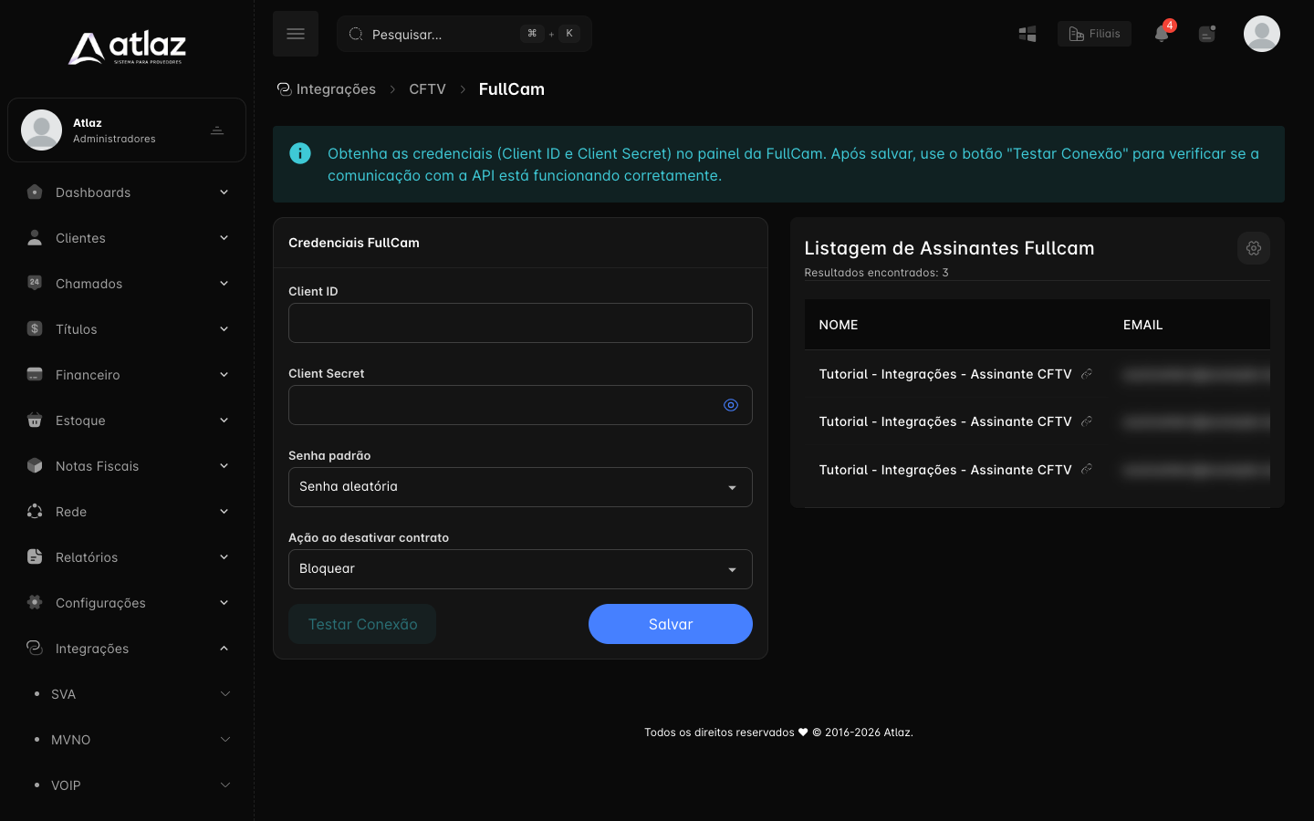The width and height of the screenshot is (1314, 821).
Task: Open the chat messages icon in header
Action: tap(1207, 34)
